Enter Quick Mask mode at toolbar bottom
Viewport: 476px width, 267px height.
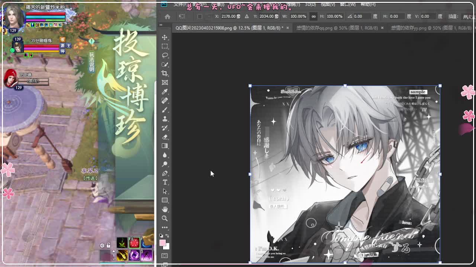164,255
